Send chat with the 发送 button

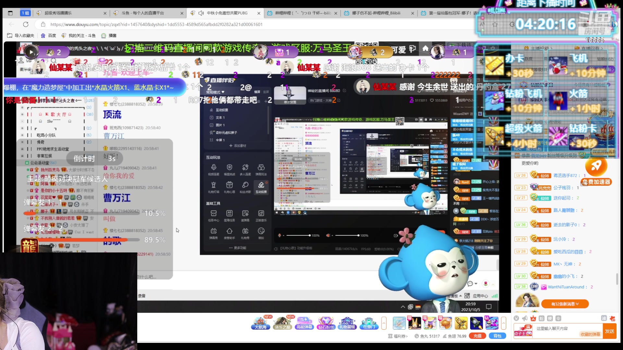coord(609,331)
